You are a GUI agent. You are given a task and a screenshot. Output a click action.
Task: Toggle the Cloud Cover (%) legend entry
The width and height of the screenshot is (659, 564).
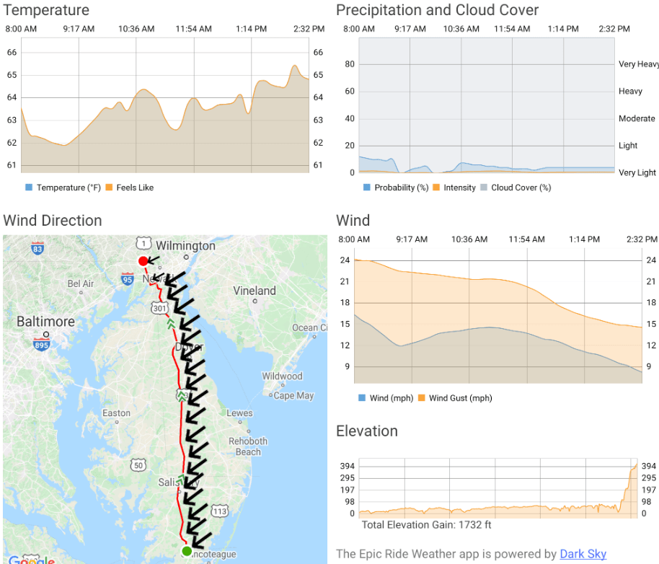(520, 188)
